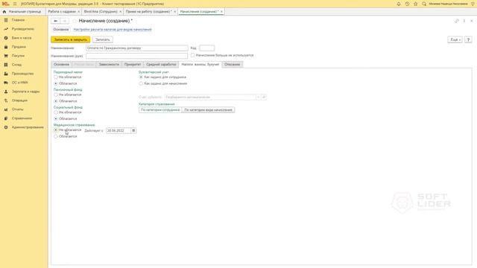Screen dimensions: 477x268
Task: Switch to the Описание tab
Action: click(x=232, y=65)
